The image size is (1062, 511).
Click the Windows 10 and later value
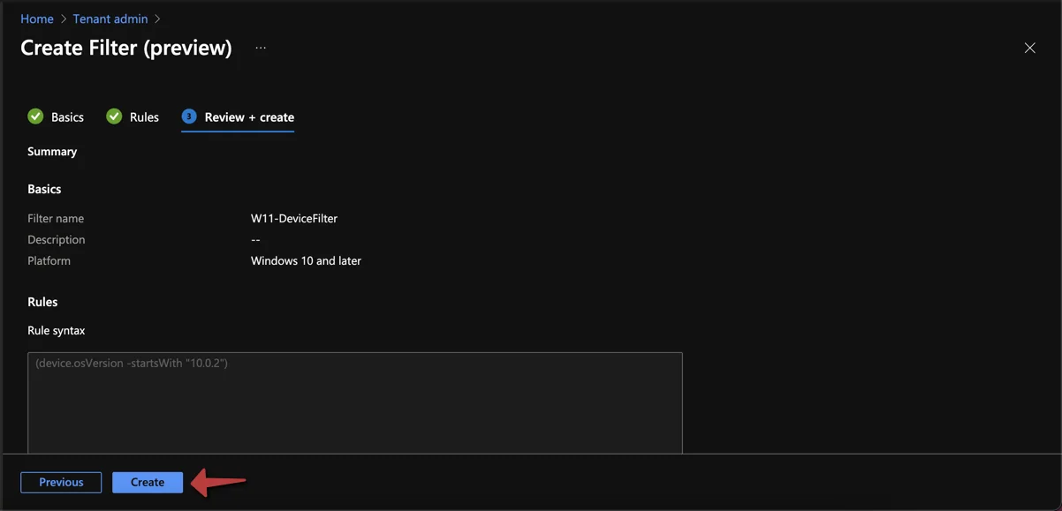[306, 260]
